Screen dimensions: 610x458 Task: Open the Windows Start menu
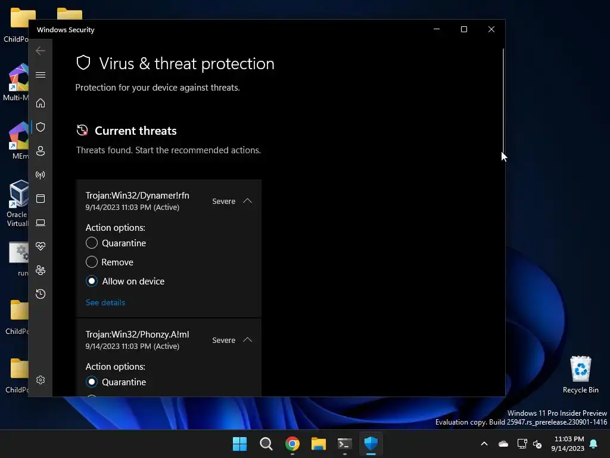click(x=239, y=444)
